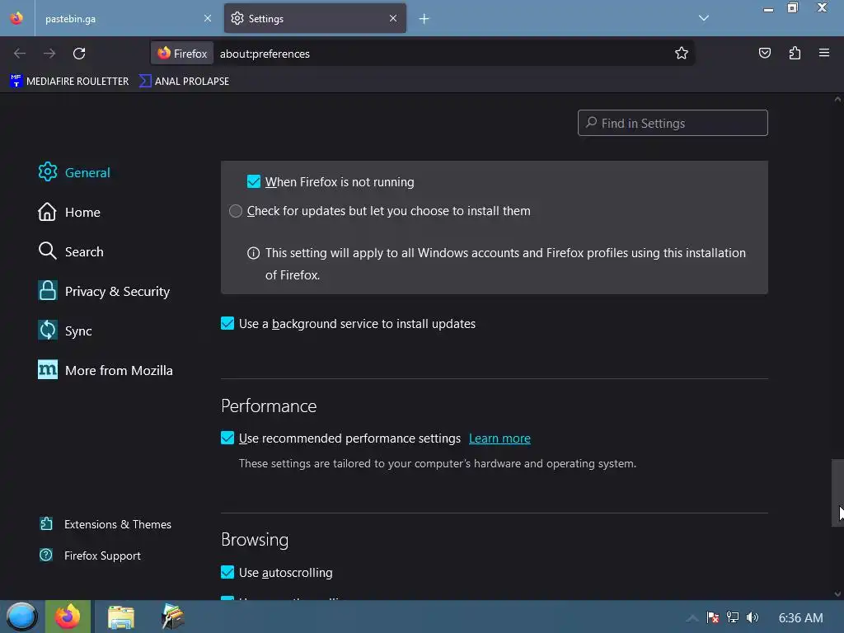The width and height of the screenshot is (844, 633).
Task: Toggle When Firefox is not running checkbox
Action: pos(254,181)
